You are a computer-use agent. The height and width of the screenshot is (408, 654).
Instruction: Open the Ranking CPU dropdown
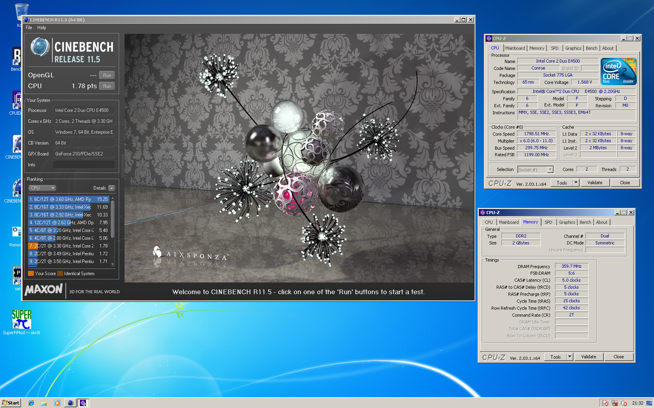(42, 188)
